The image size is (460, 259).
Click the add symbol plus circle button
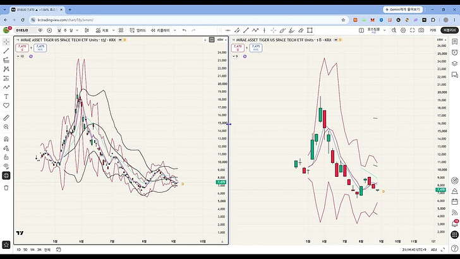point(49,30)
